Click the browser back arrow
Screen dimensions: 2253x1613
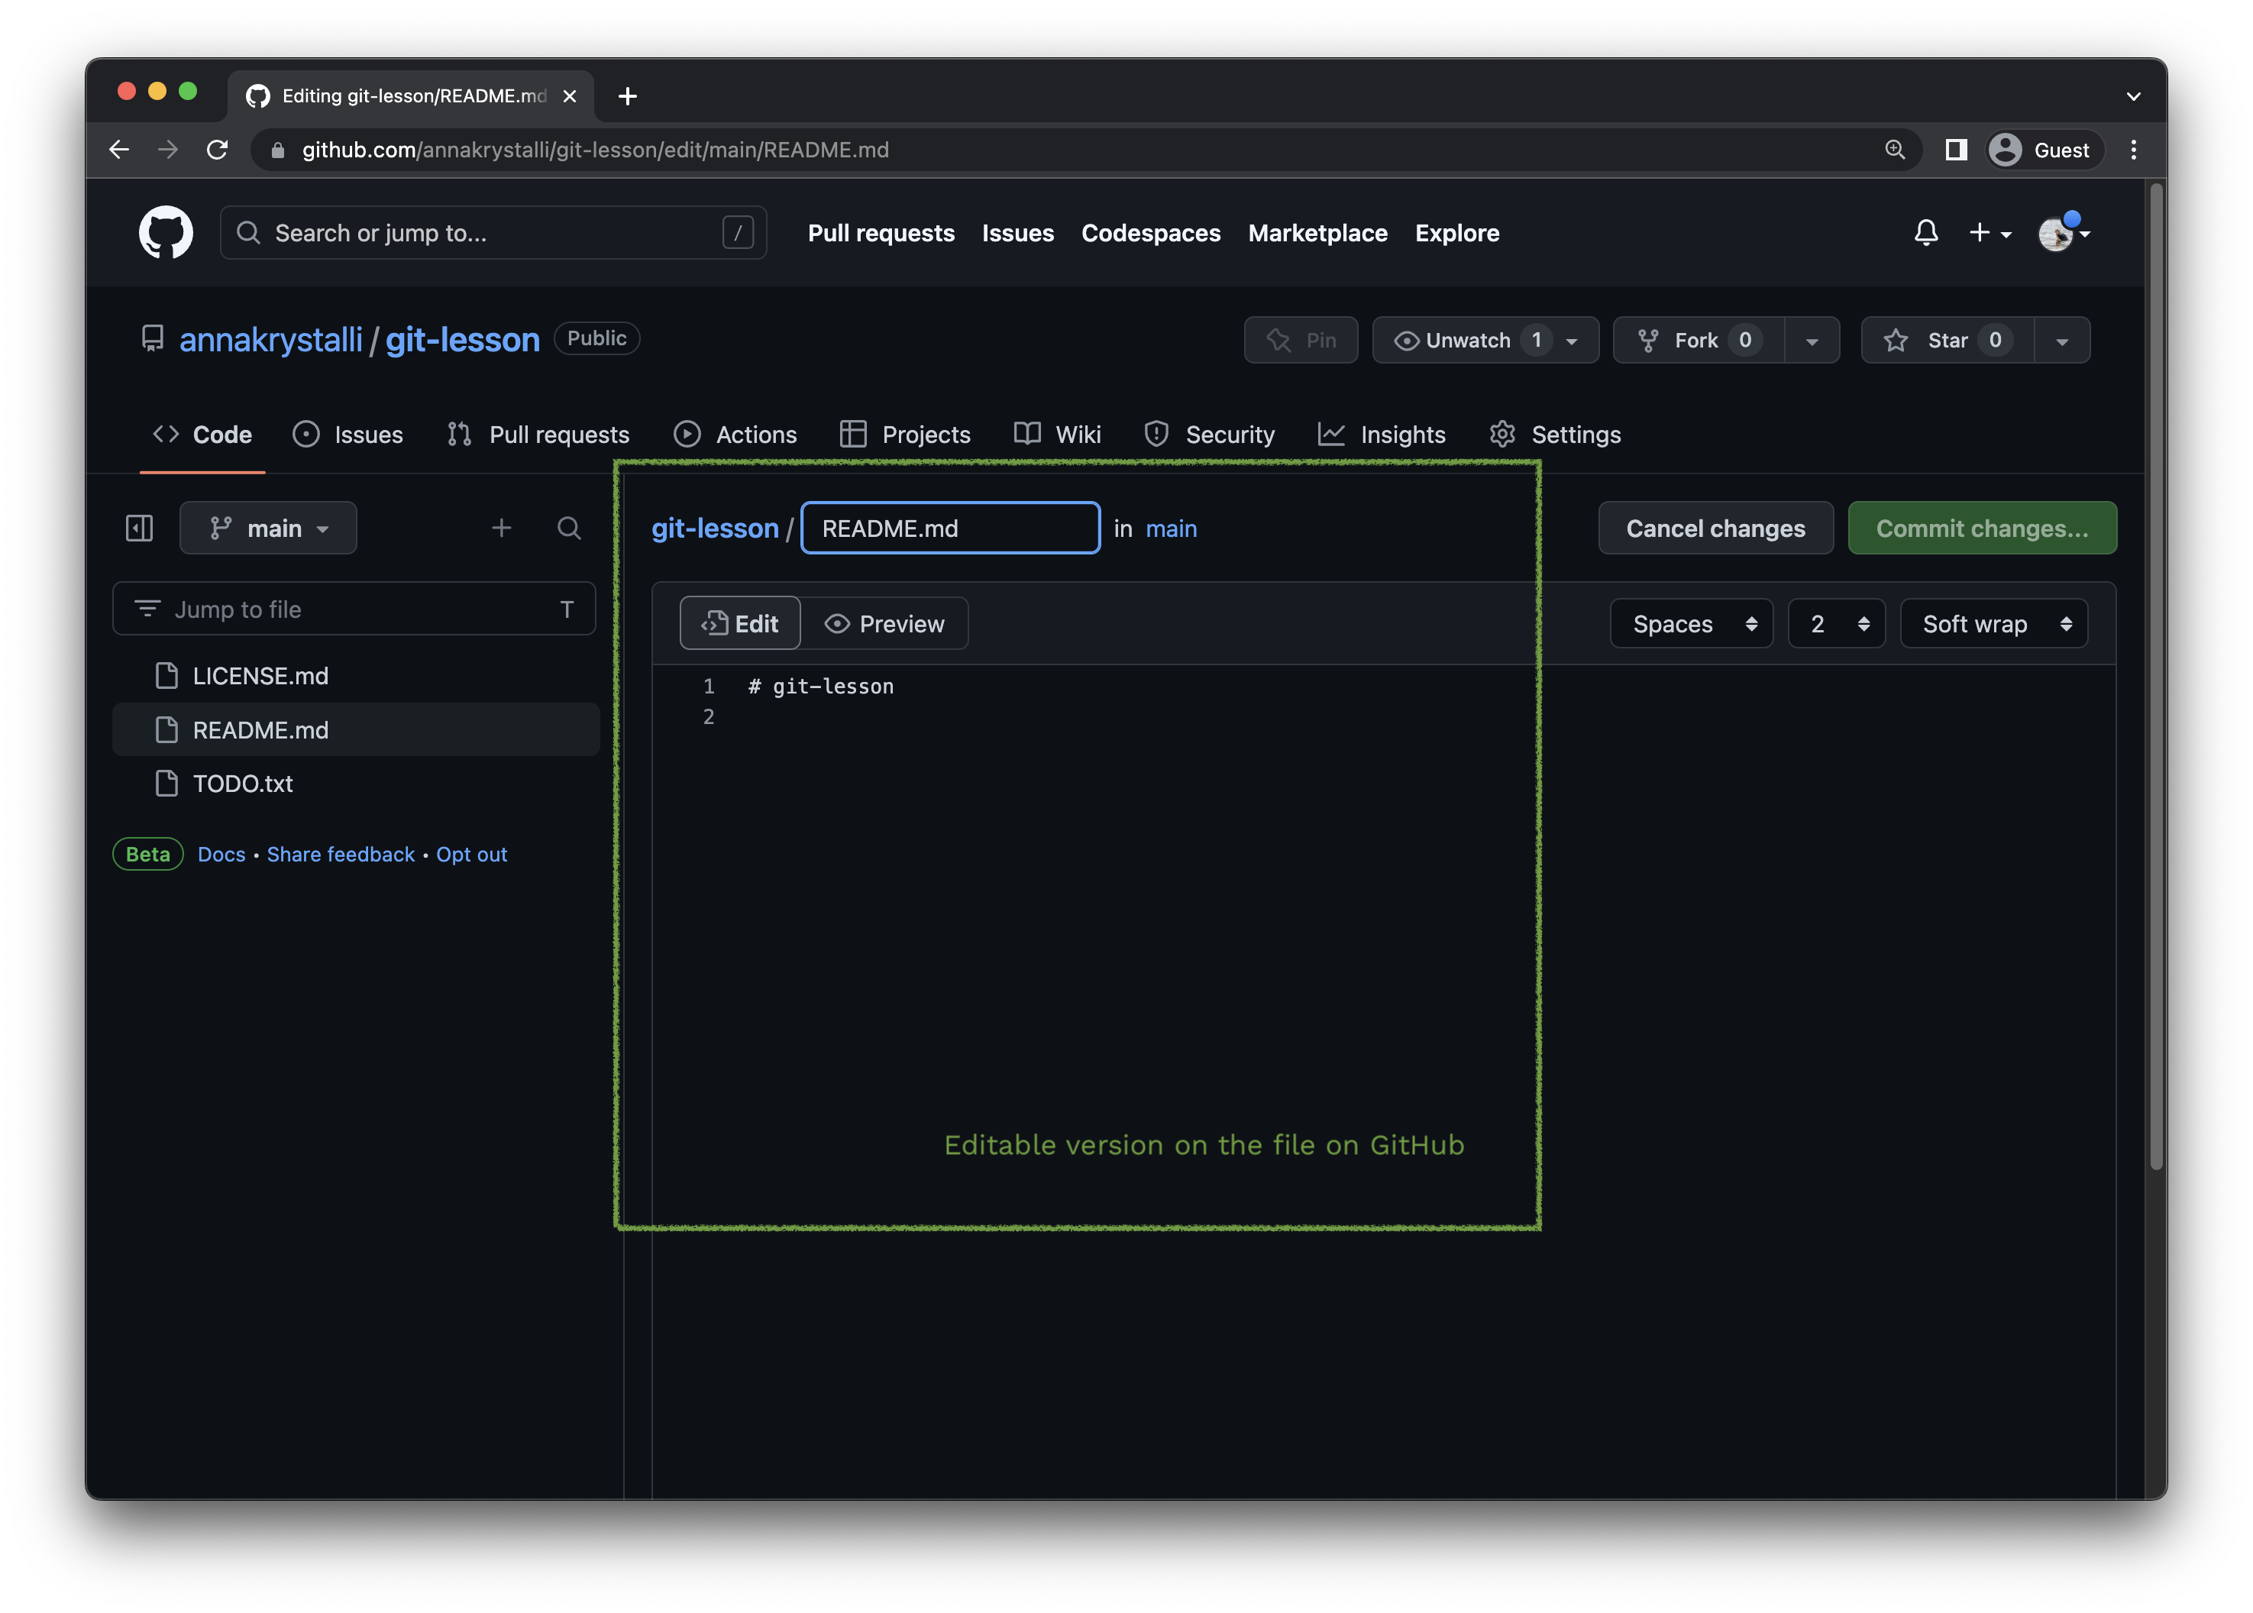point(119,150)
